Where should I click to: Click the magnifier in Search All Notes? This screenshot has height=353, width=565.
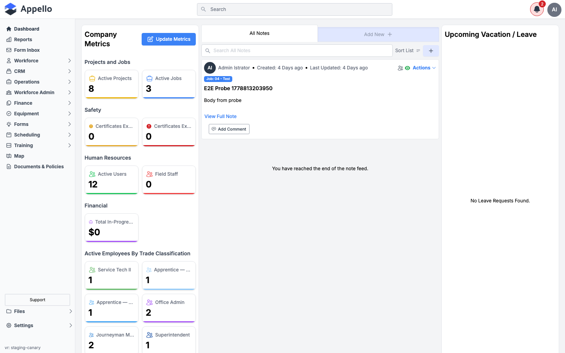click(x=208, y=51)
